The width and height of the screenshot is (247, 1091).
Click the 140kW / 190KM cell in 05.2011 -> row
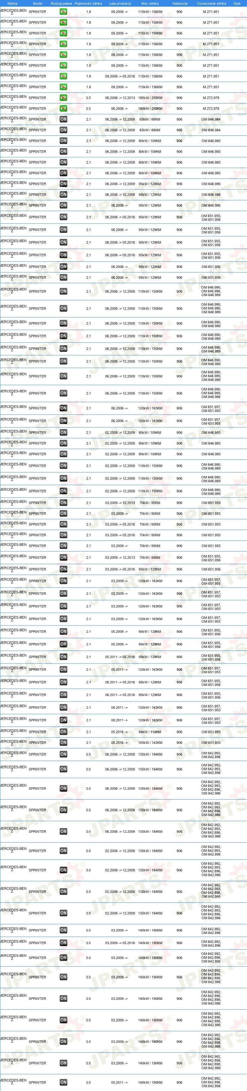[150, 1082]
